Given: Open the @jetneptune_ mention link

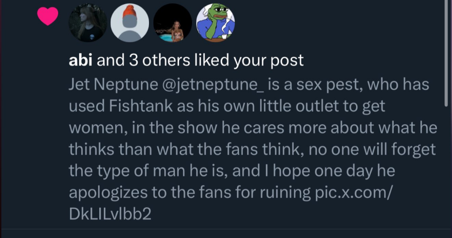Looking at the screenshot, I should 213,84.
